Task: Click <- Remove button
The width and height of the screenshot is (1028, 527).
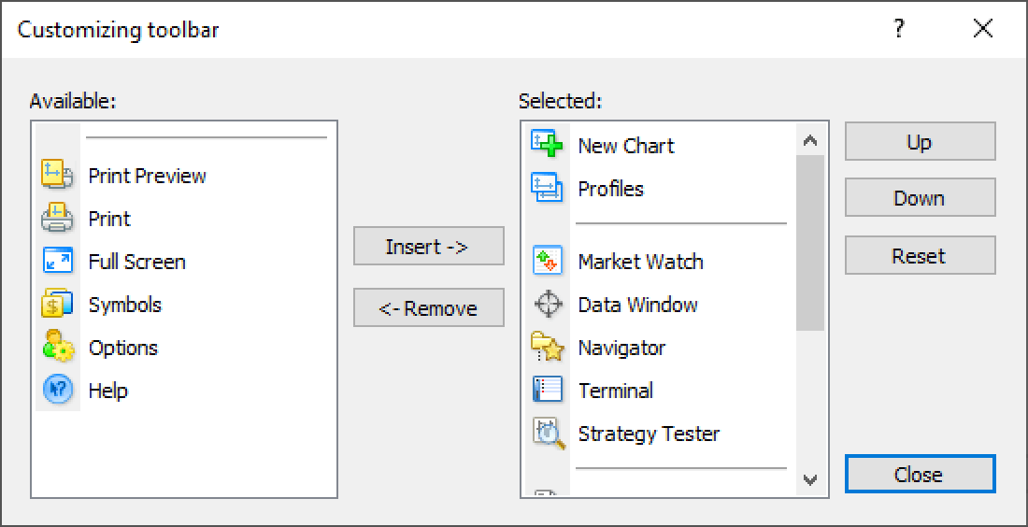Action: (429, 307)
